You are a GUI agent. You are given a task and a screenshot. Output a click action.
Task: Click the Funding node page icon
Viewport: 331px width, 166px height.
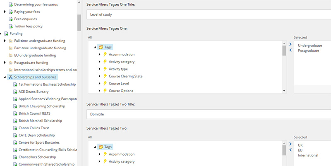tap(6, 34)
